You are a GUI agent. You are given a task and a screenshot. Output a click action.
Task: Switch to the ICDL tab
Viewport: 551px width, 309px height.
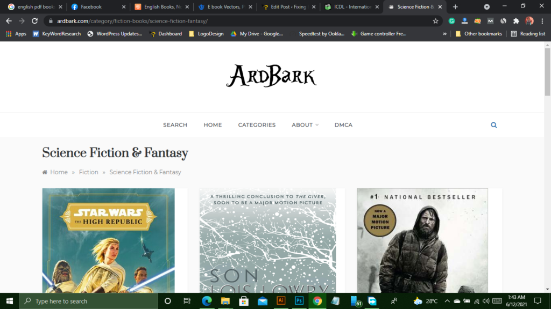point(351,6)
